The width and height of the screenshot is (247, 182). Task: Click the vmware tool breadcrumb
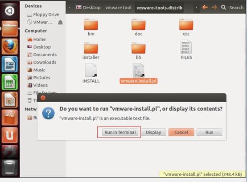119,8
